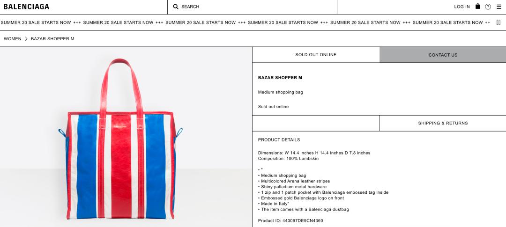The height and width of the screenshot is (227, 506).
Task: Click the breadcrumb chevron separator
Action: pos(26,39)
